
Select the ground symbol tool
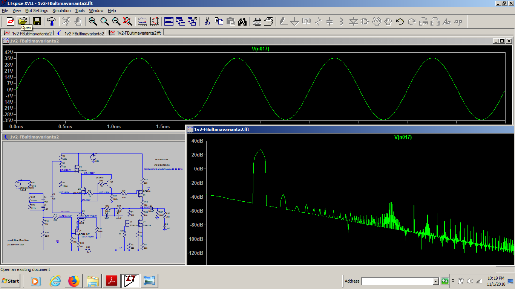pyautogui.click(x=295, y=21)
